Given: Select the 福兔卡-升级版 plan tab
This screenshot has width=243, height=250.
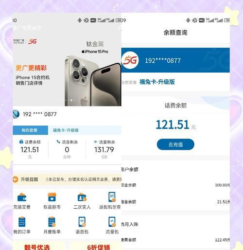Looking at the screenshot, I should coord(66,130).
